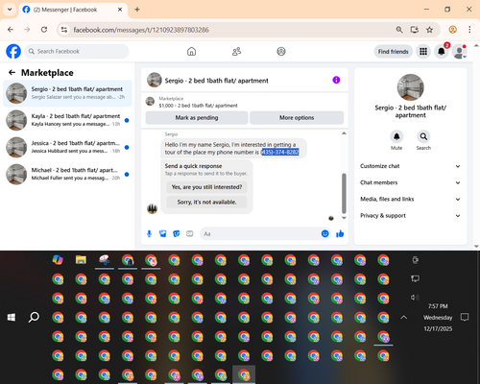Open Chrome three-dot menu
480x384 pixels.
click(469, 30)
